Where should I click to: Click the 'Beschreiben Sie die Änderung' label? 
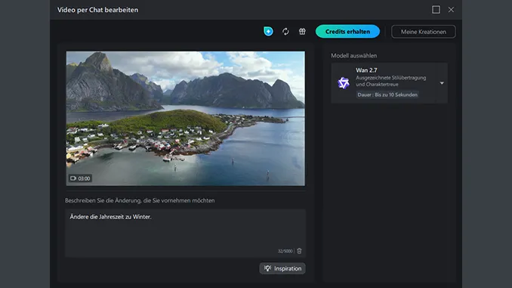tap(140, 200)
